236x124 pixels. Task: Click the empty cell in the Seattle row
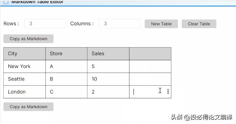(x=150, y=79)
